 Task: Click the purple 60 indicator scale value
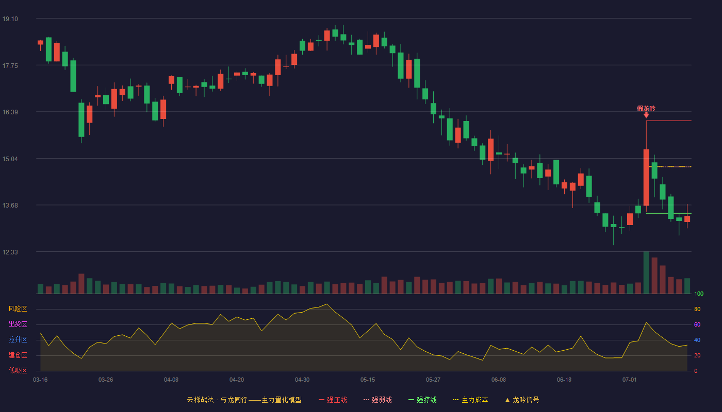[697, 324]
